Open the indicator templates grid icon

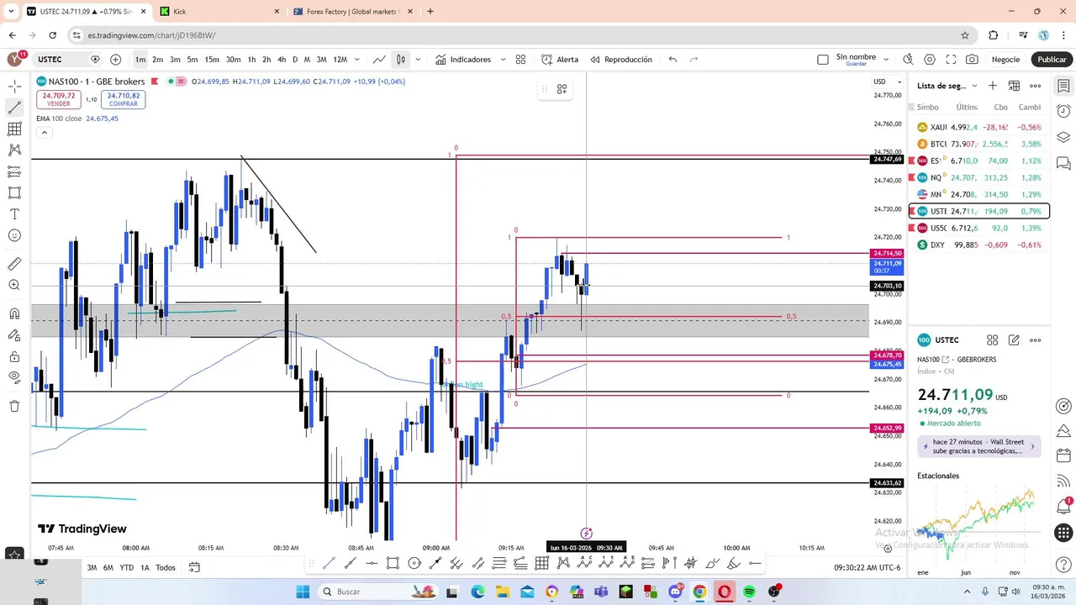tap(520, 60)
